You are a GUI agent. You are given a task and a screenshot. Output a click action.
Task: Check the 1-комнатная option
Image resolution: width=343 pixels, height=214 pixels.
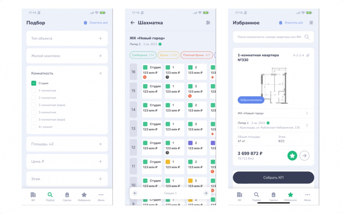34,90
